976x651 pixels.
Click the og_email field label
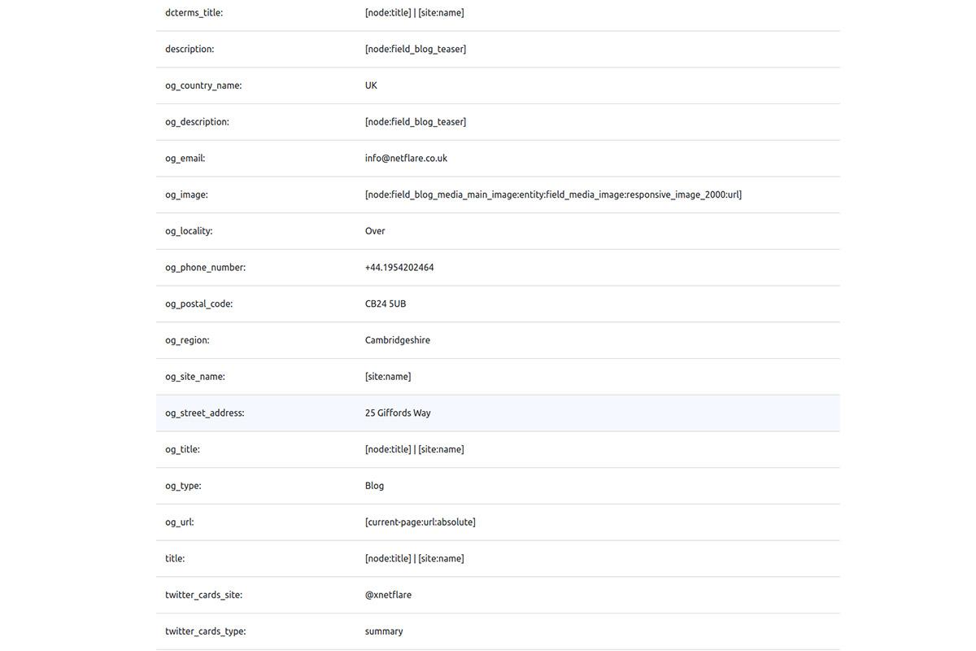185,158
